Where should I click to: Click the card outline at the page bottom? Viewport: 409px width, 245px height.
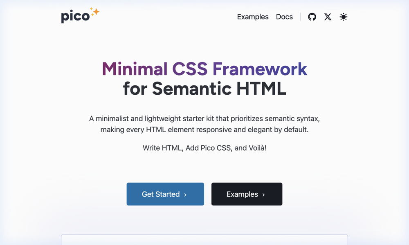tap(204, 240)
